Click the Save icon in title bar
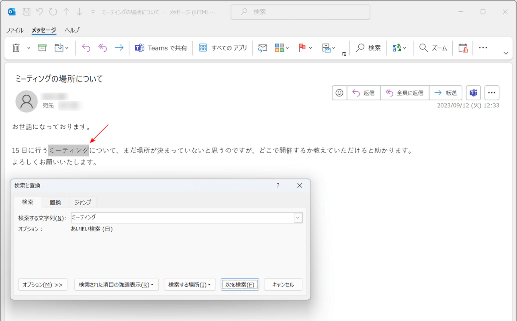Viewport: 517px width, 321px height. tap(27, 12)
